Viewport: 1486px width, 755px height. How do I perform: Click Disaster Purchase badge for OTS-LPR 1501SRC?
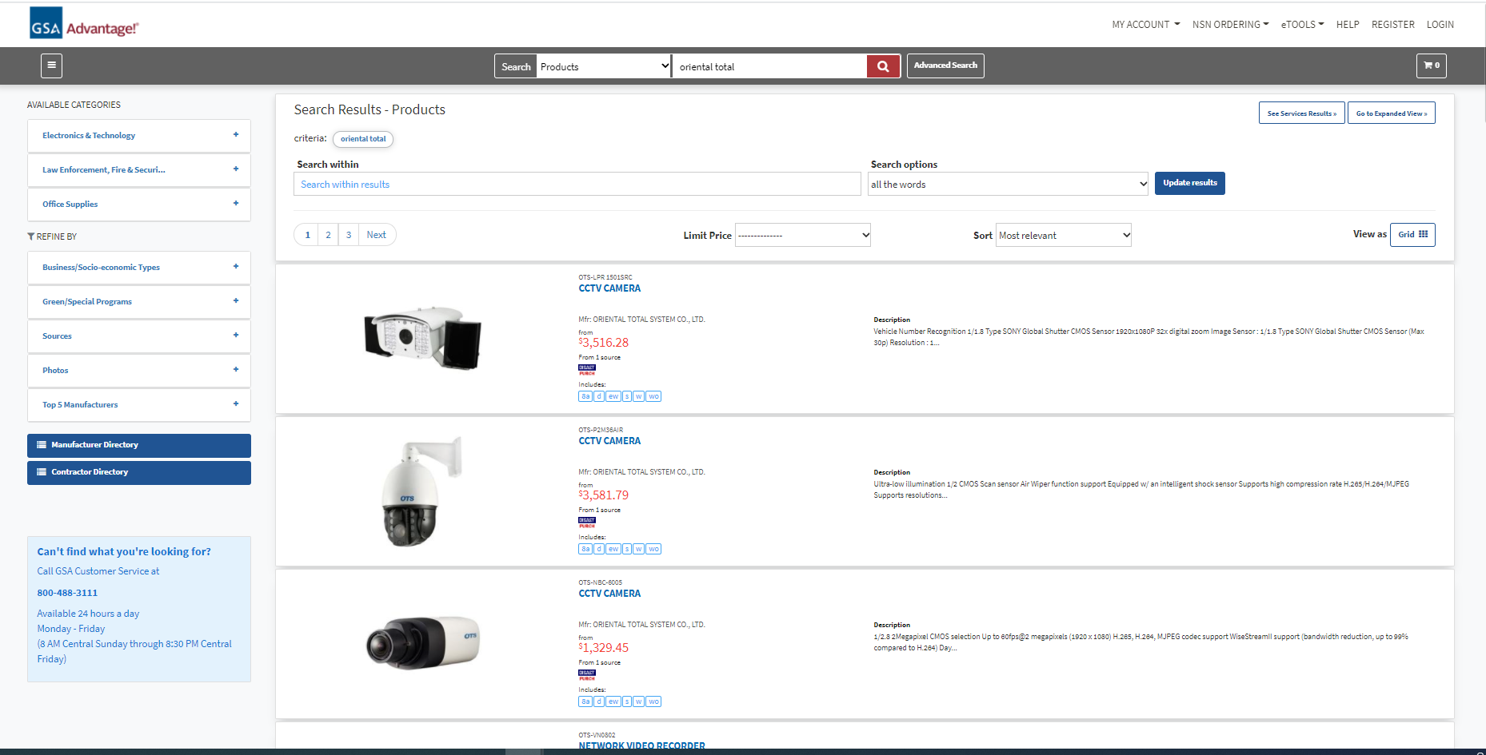point(587,370)
